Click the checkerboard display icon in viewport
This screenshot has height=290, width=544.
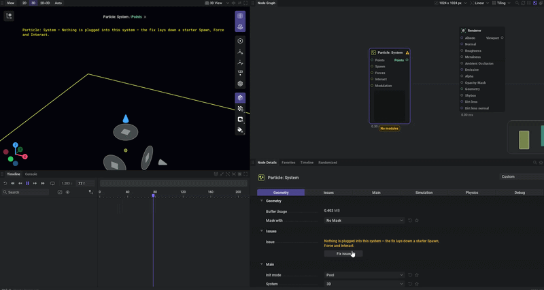click(x=240, y=109)
